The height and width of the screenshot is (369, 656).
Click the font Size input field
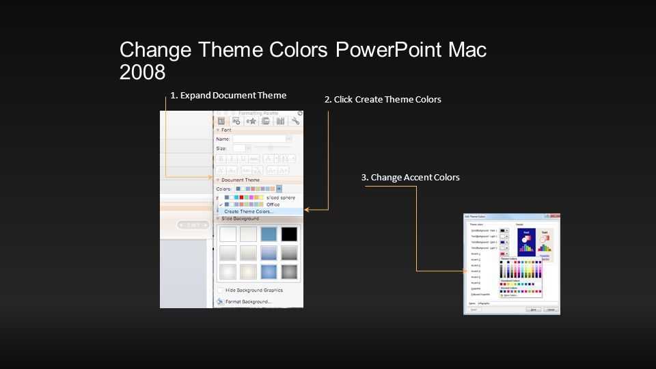239,148
